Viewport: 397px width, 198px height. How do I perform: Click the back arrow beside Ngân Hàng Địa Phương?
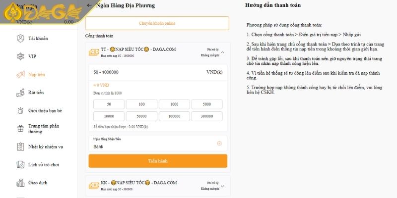(89, 5)
